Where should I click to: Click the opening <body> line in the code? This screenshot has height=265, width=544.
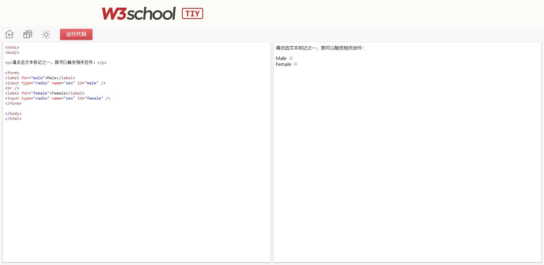click(x=12, y=52)
